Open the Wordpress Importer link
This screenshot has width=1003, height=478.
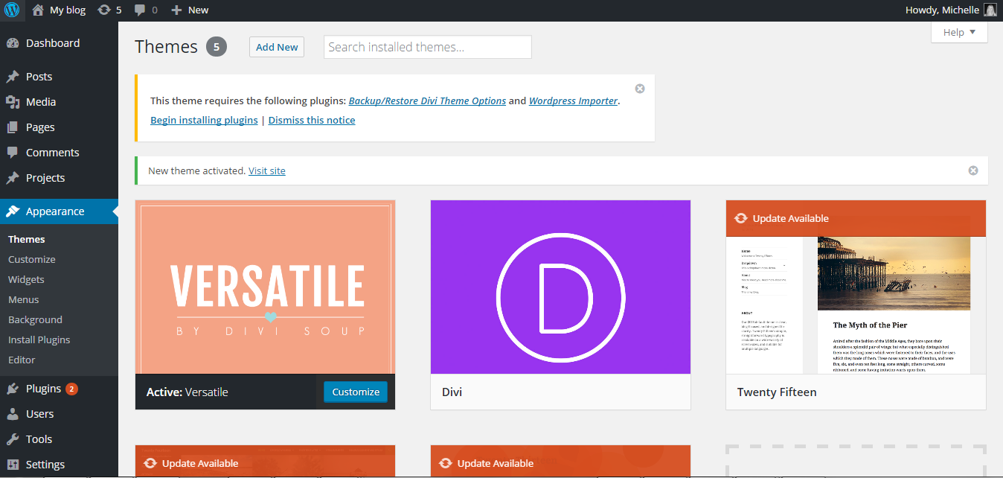[x=573, y=101]
